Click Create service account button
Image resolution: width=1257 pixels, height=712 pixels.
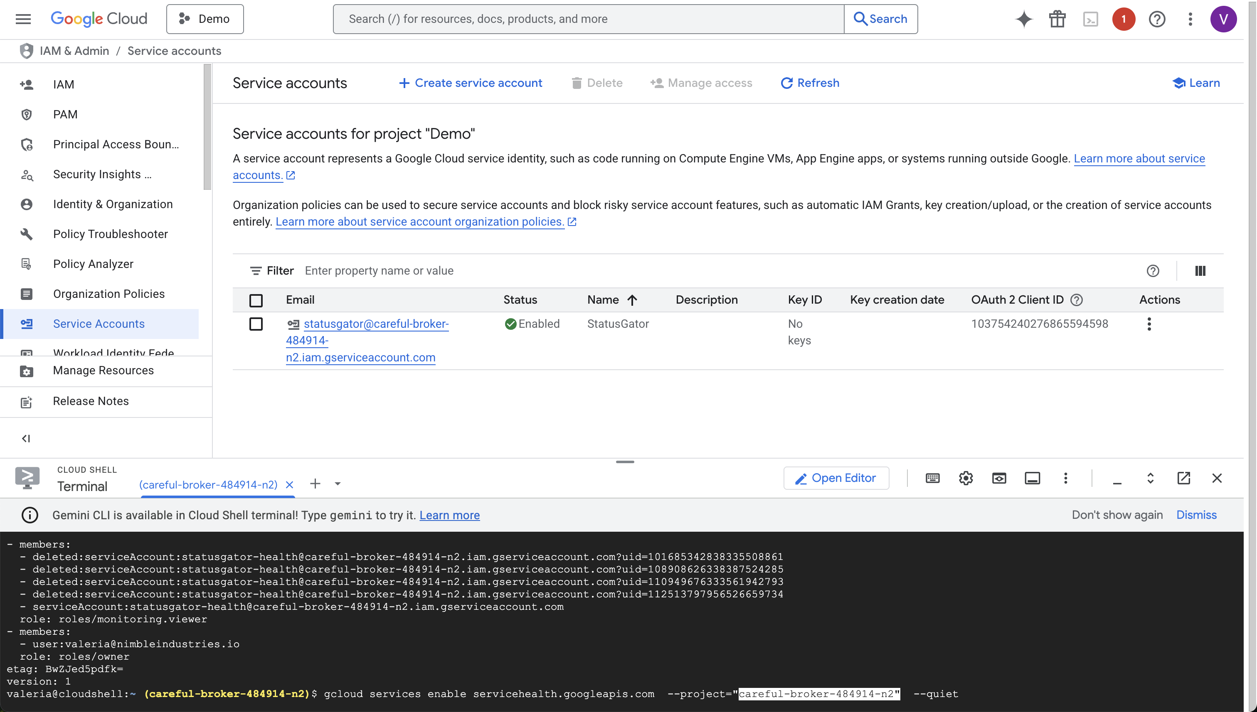coord(470,83)
